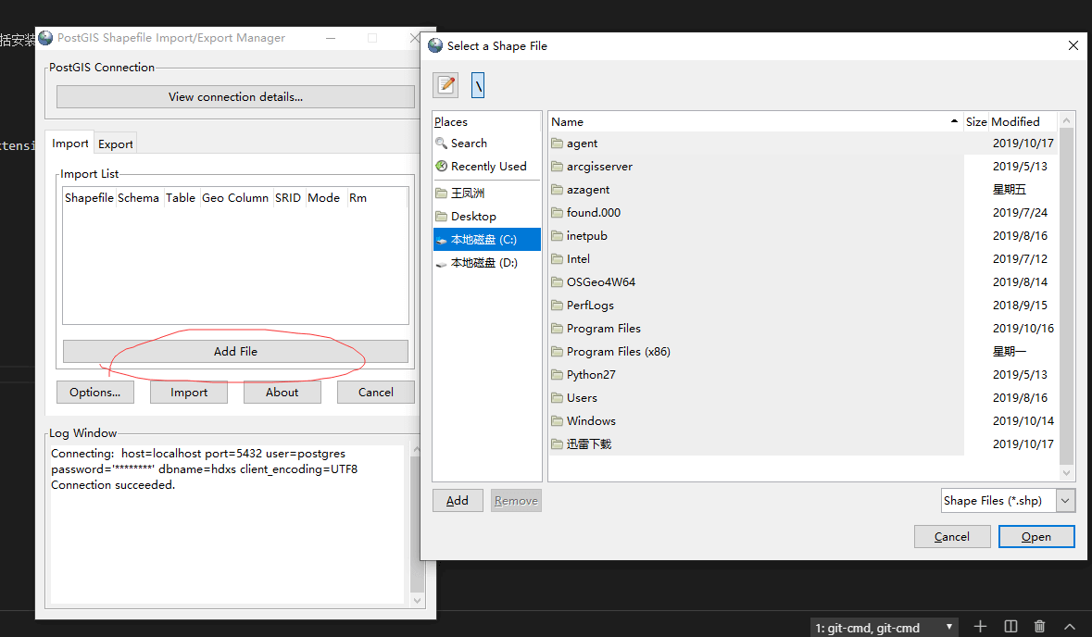Screen dimensions: 1092x637
Task: Click the file list vertical scrollbar
Action: coord(1067,296)
